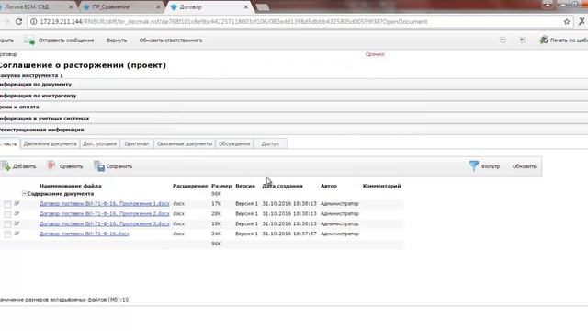This screenshot has height=331, width=588.
Task: Open the Доступ tab
Action: tap(270, 143)
